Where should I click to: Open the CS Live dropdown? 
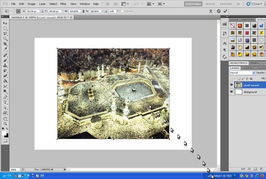click(254, 4)
